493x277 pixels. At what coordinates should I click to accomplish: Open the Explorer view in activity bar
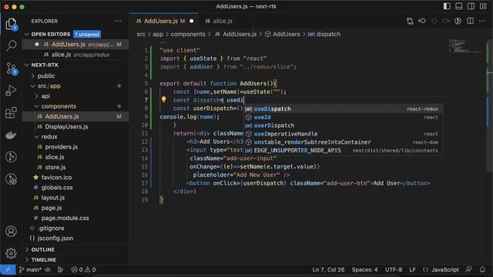tap(11, 24)
